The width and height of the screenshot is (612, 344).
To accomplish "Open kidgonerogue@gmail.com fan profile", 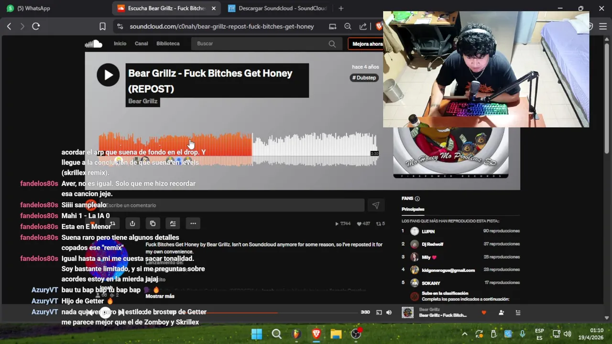I will point(448,270).
